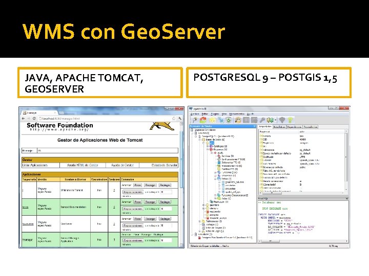Screen dimensions: 369x276
Task: Click the create new object icon in pgAdmin
Action: pos(221,120)
